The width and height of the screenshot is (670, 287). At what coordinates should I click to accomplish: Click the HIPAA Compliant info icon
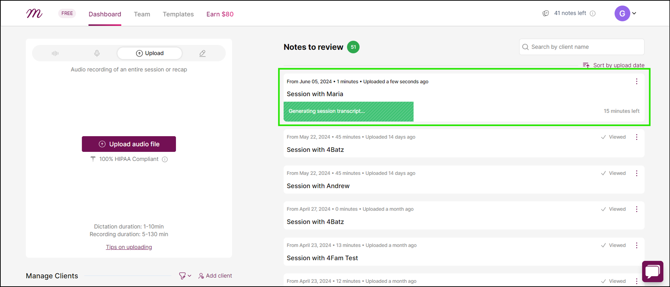(165, 159)
